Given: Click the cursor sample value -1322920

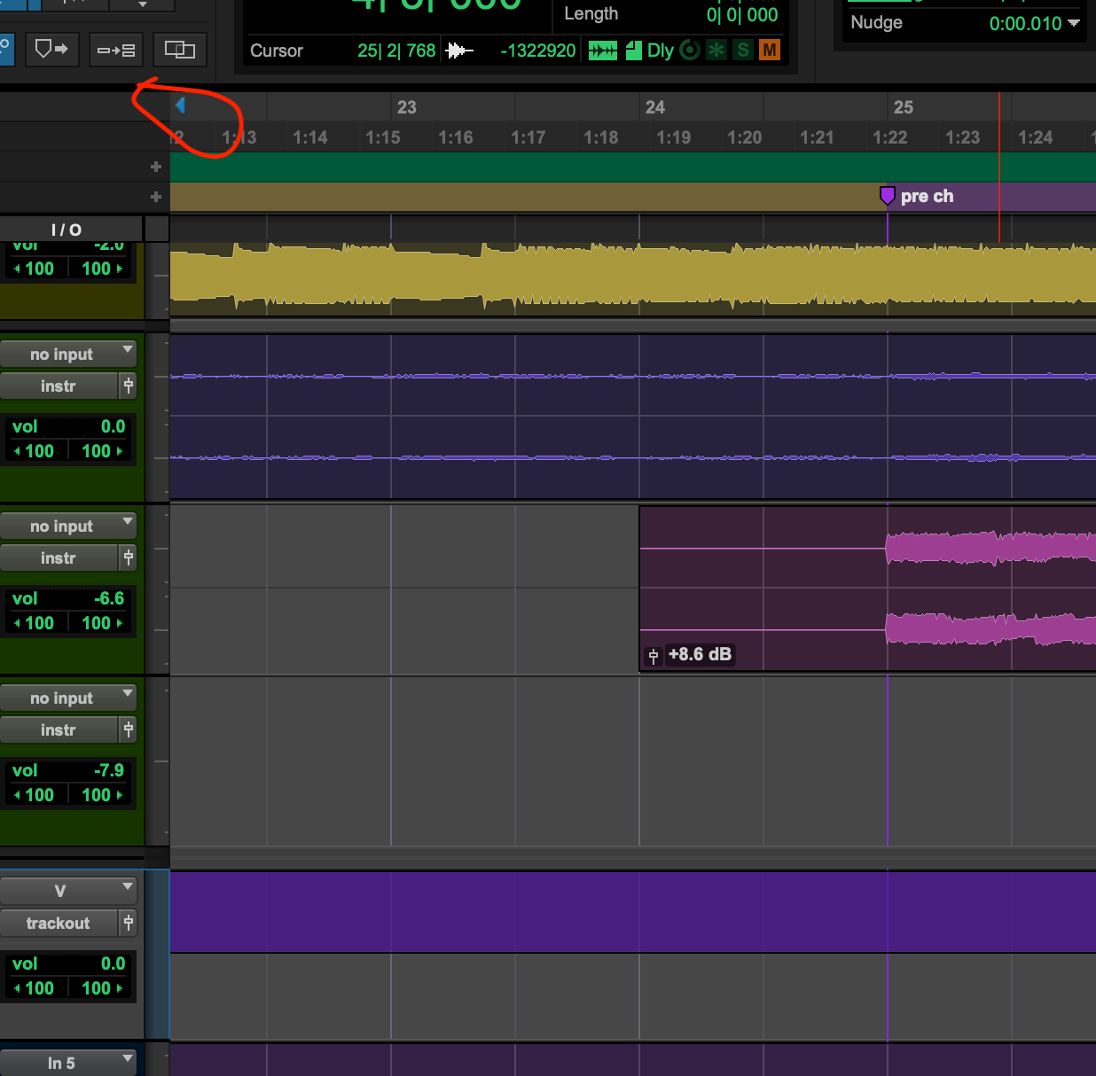Looking at the screenshot, I should tap(538, 51).
